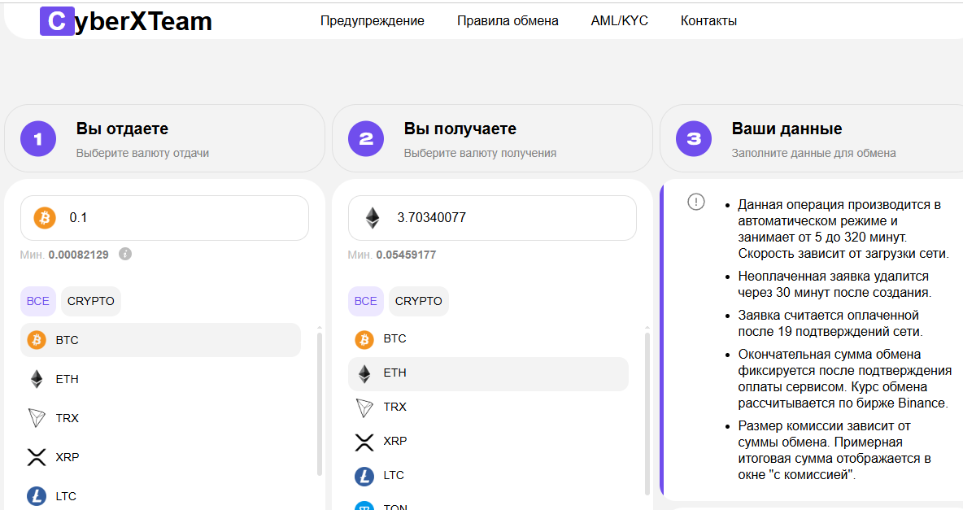Open the AML/KYC page
This screenshot has width=963, height=510.
[x=619, y=21]
